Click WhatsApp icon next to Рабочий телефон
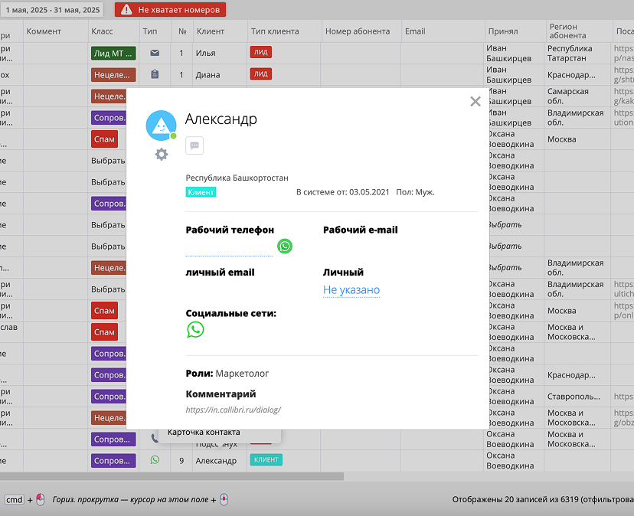Viewport: 634px width, 516px height. tap(285, 246)
